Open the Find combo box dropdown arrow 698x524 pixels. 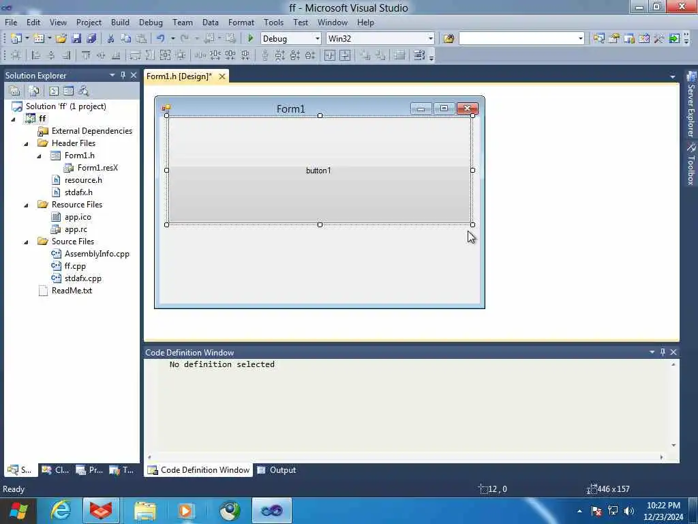coord(581,39)
